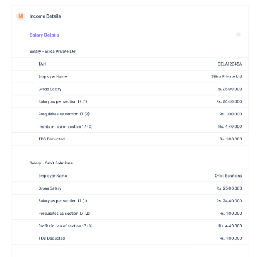Select the Salary - Silica Private Ltd header

[52, 52]
